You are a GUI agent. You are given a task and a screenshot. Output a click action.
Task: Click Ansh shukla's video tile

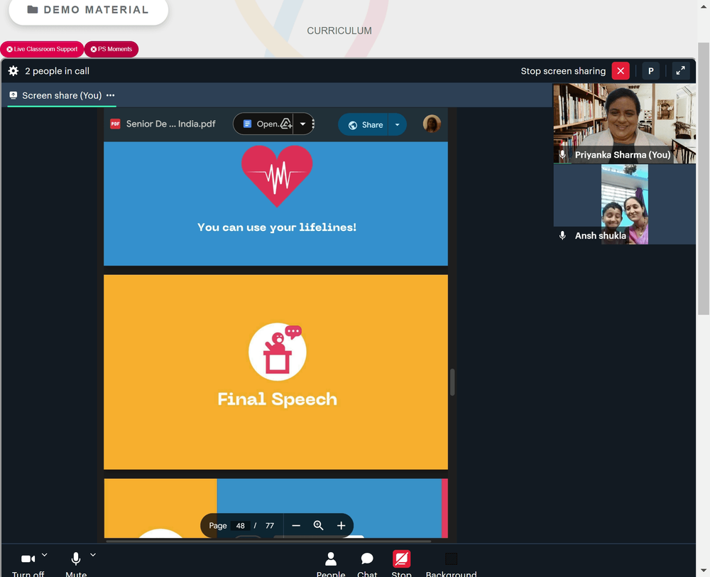click(624, 204)
